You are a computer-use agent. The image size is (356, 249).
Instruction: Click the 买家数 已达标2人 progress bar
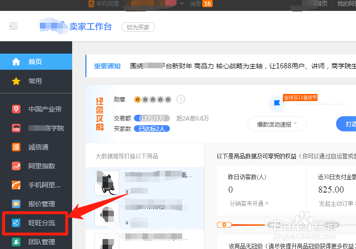click(x=152, y=129)
